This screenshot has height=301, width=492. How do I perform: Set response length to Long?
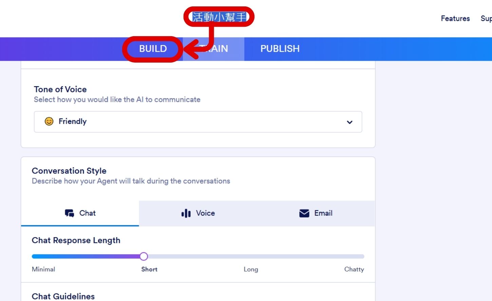(251, 269)
